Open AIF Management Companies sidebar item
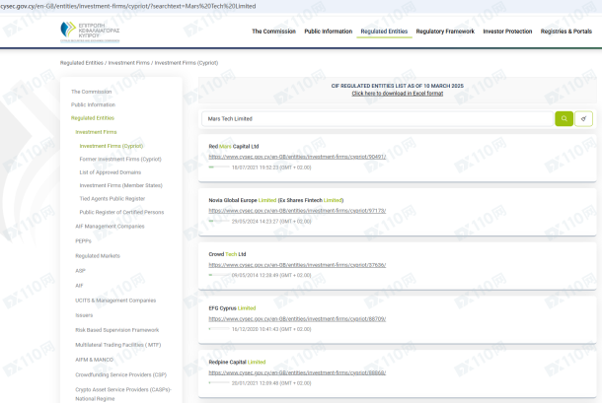 pyautogui.click(x=110, y=227)
